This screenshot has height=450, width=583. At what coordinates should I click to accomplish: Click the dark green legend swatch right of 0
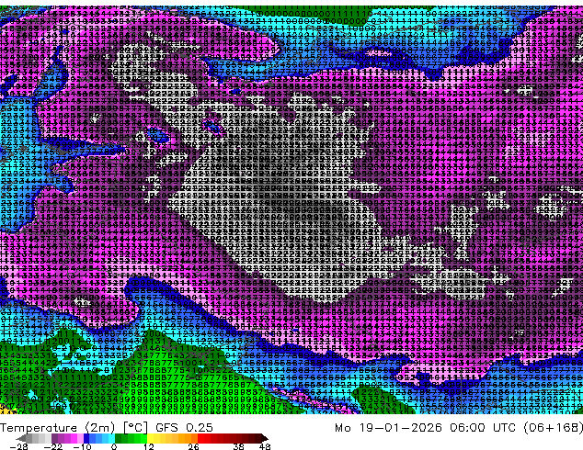point(119,438)
